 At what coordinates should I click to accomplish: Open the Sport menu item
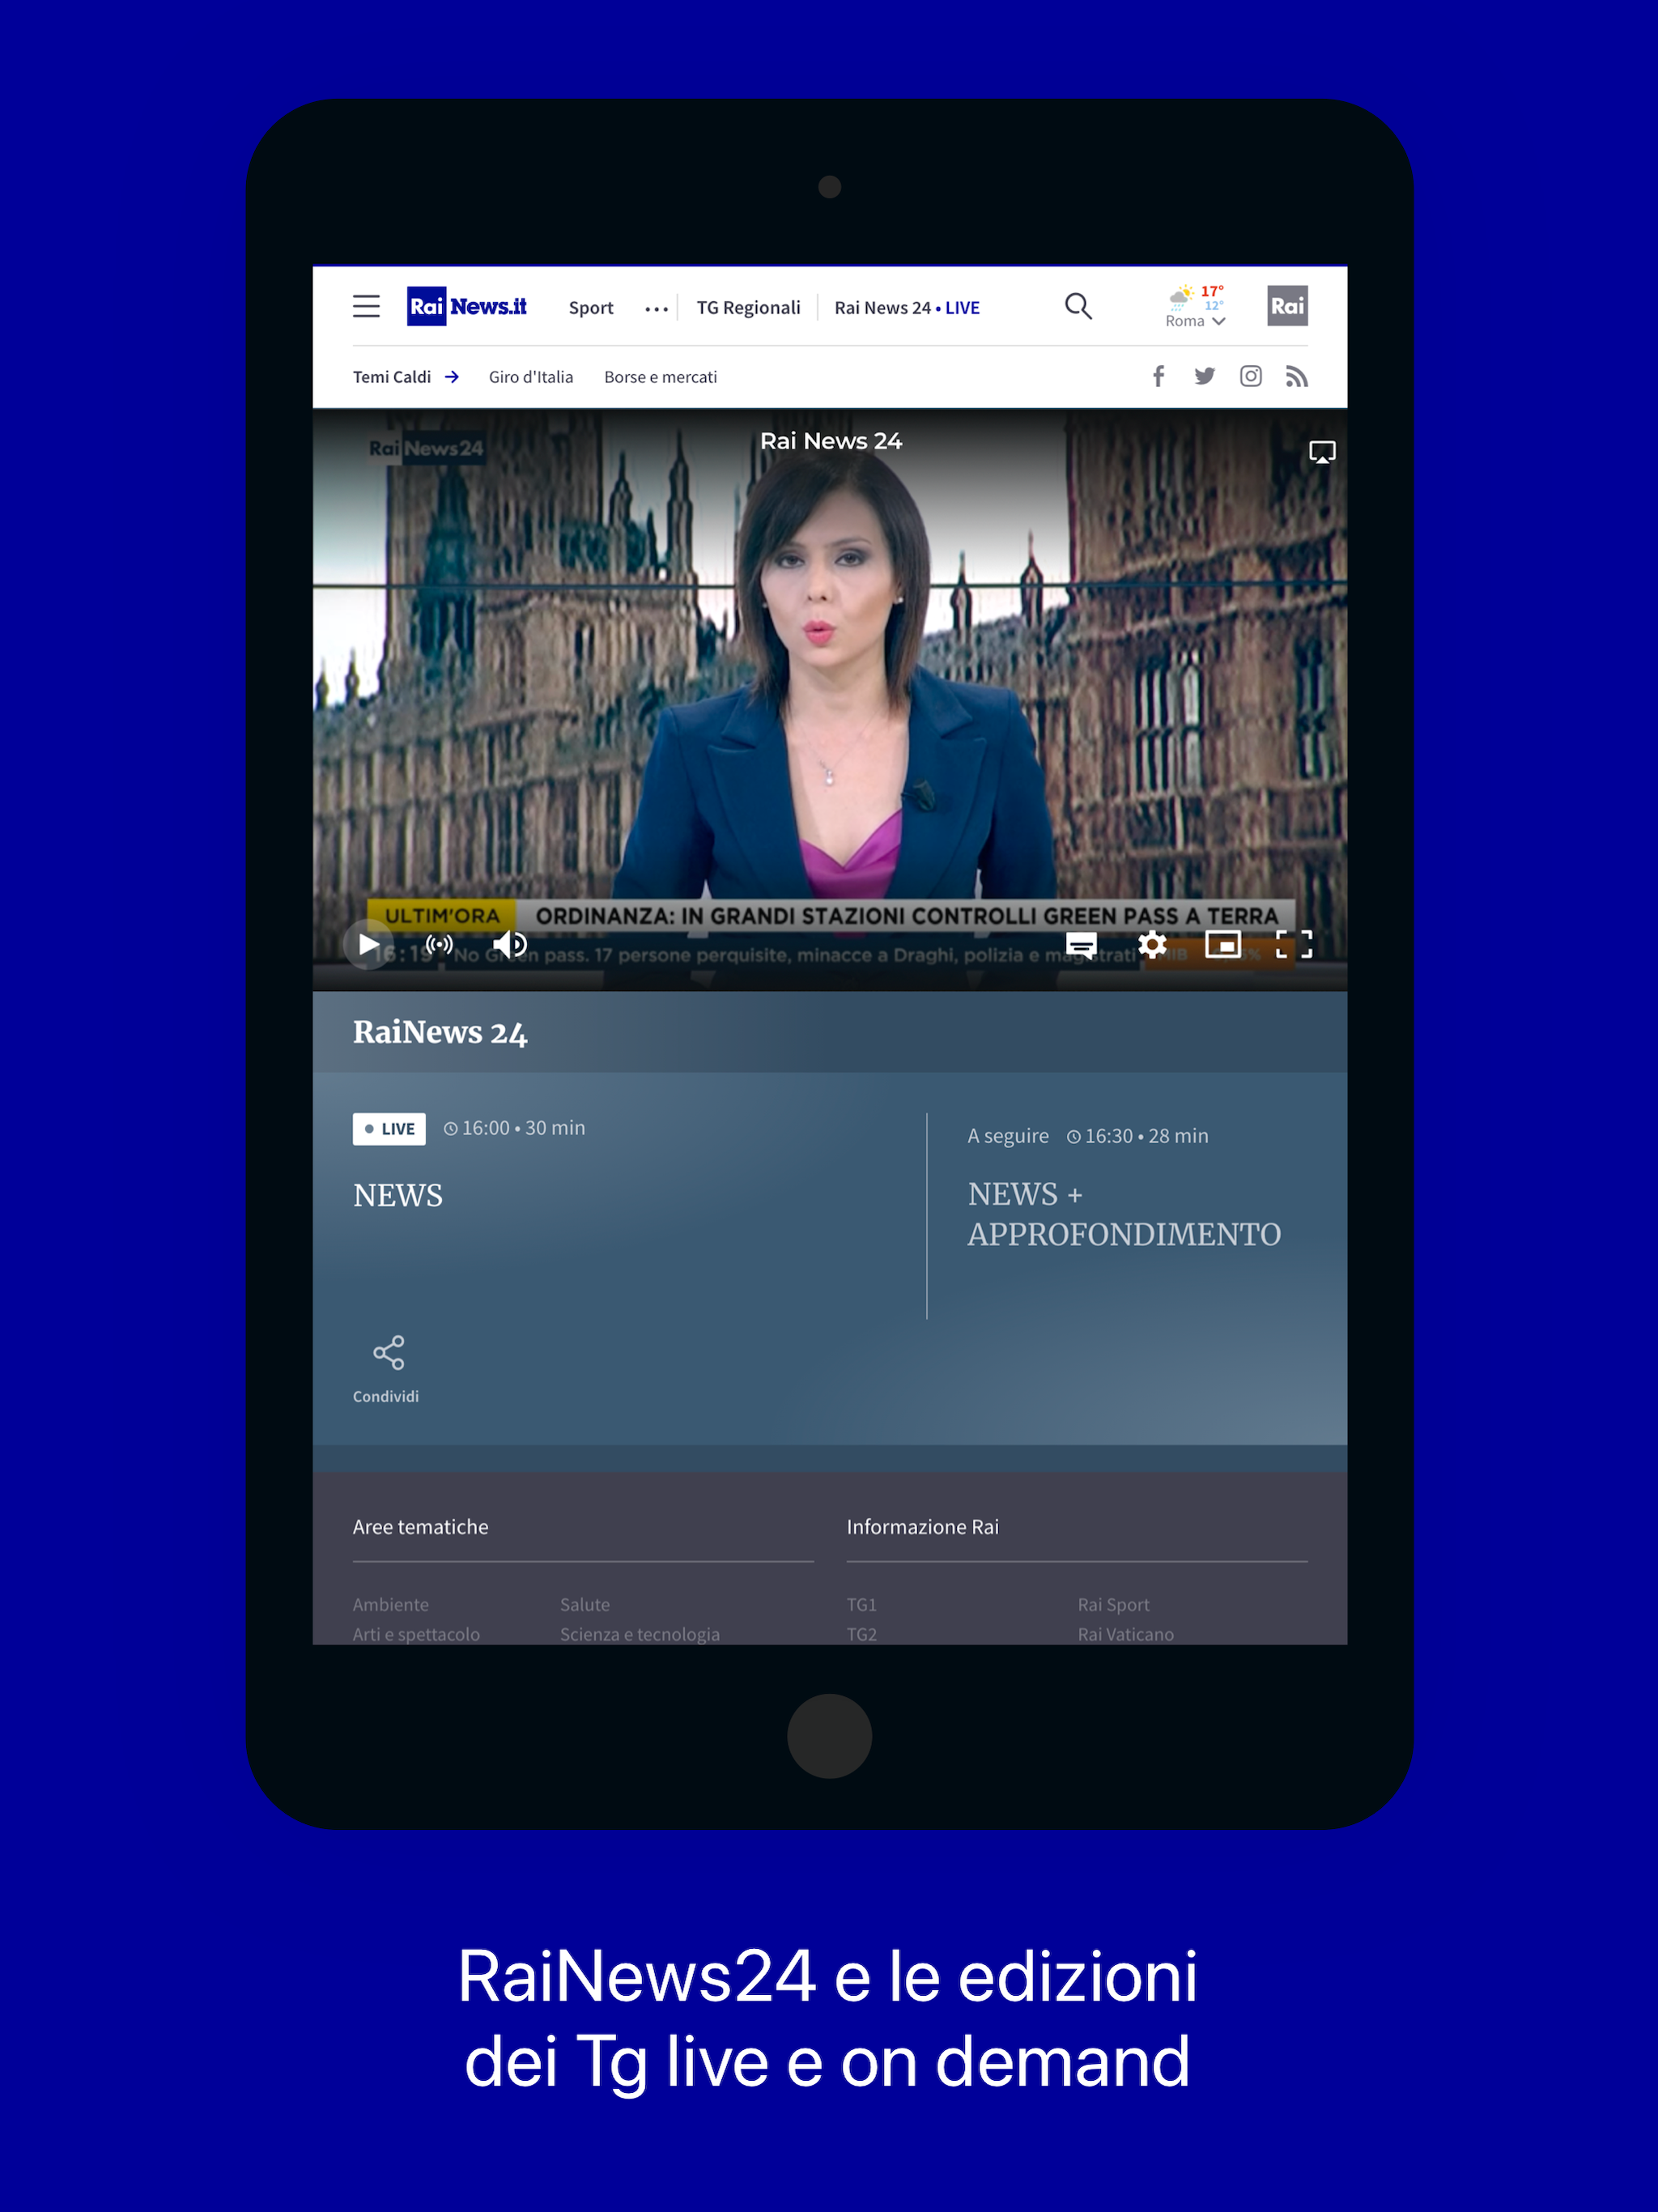tap(590, 308)
